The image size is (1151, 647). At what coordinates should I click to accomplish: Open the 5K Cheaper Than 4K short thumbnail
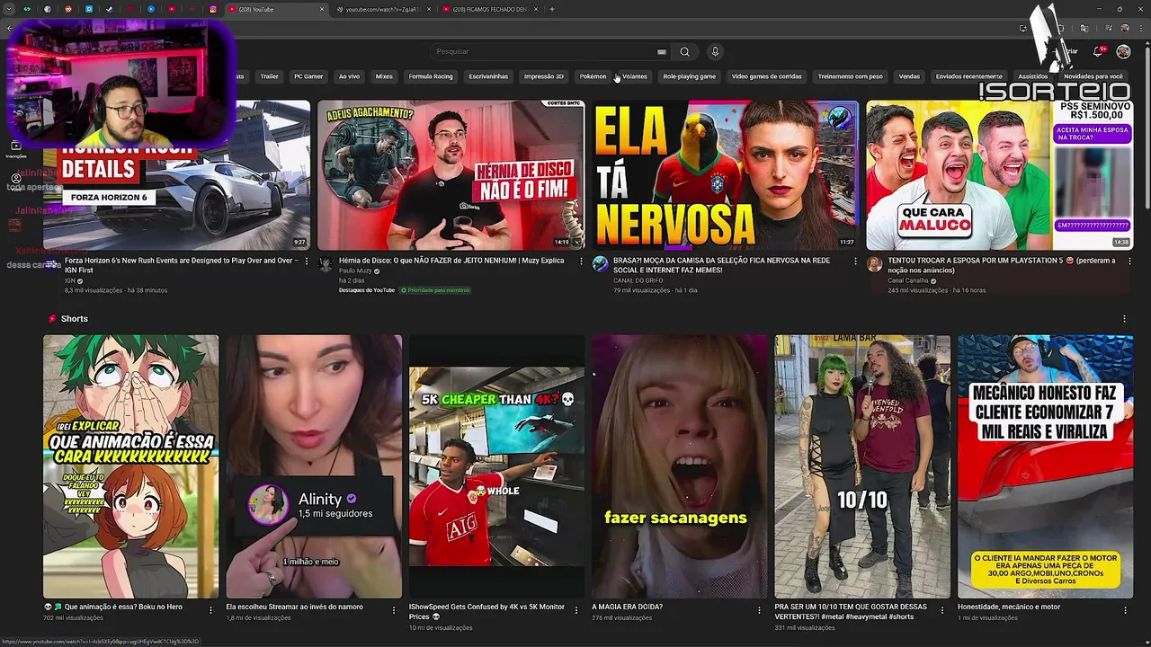tap(496, 466)
